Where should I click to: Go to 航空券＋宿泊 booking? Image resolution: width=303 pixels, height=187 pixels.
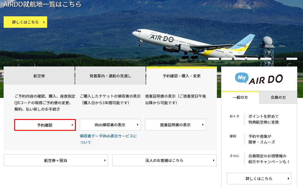[x=56, y=160]
